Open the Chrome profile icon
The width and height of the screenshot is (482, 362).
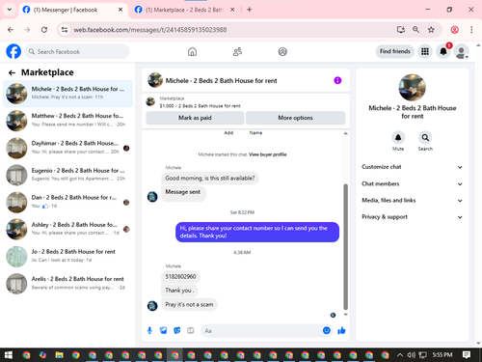pyautogui.click(x=454, y=30)
